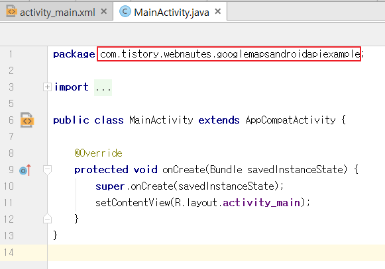The width and height of the screenshot is (385, 269).
Task: Click the override method gutter icon on line 9
Action: point(25,170)
